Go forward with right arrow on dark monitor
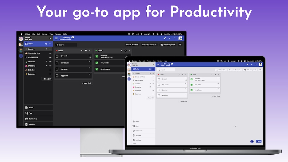288x162 pixels. 175,38
